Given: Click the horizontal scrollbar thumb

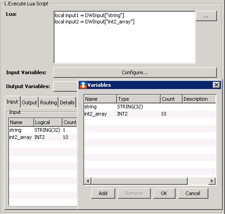Looking at the screenshot, I should click(x=139, y=181).
